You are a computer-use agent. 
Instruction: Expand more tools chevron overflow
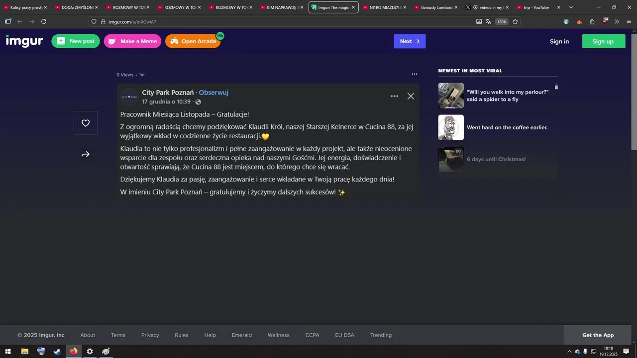click(617, 22)
